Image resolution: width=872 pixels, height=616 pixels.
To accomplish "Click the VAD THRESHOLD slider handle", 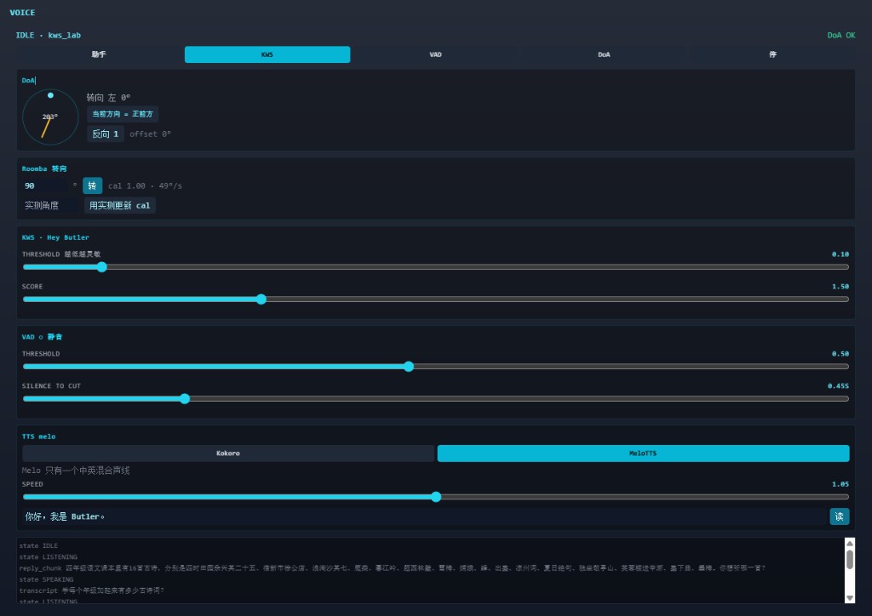I will 409,367.
